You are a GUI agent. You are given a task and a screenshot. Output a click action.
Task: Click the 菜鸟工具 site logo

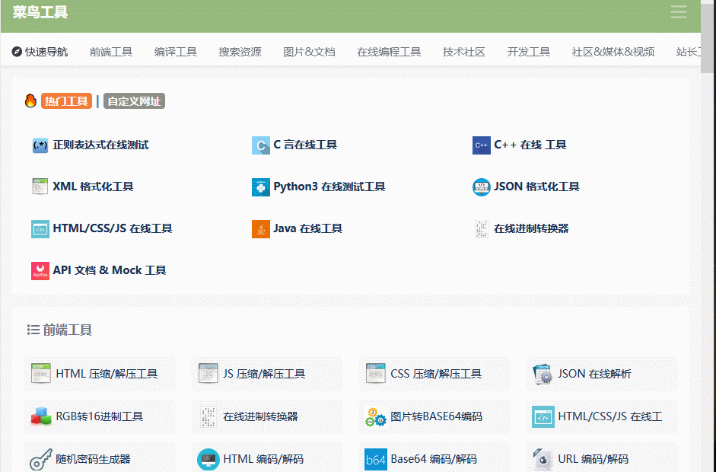(x=40, y=12)
